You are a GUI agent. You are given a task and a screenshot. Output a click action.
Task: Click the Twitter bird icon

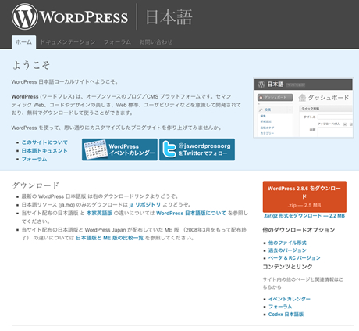169,149
